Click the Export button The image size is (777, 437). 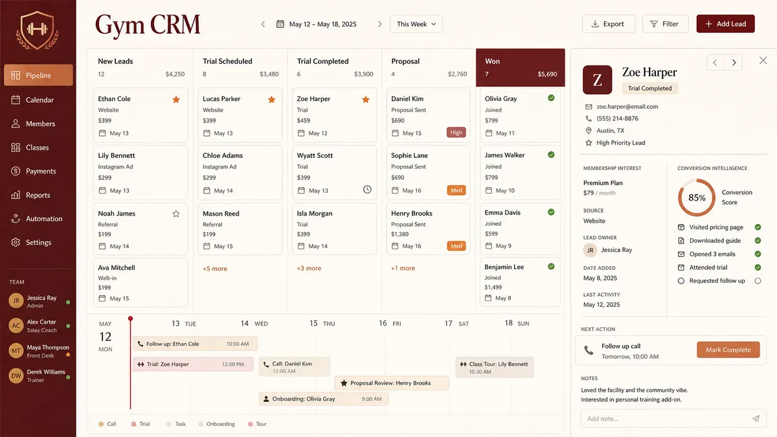tap(607, 24)
